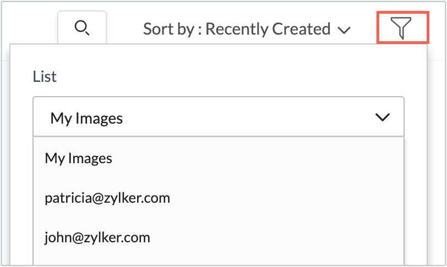This screenshot has height=267, width=447.
Task: Close the filter panel via highlighted funnel
Action: click(x=402, y=28)
